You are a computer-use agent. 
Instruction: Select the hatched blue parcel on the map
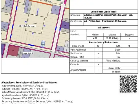tap(43, 44)
